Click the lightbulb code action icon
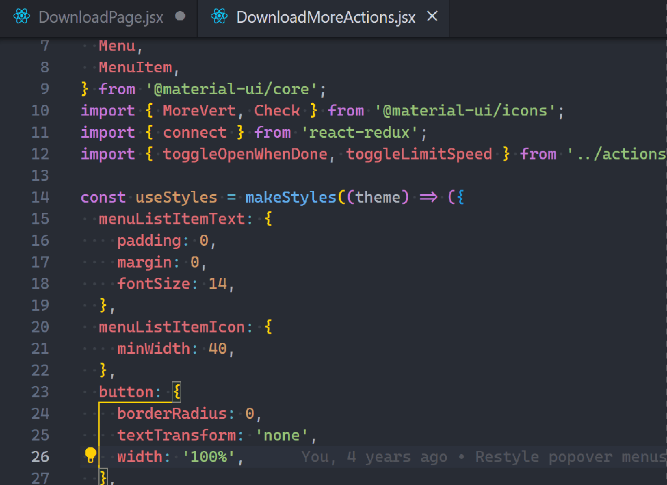Screen dimensions: 667x485 coord(90,456)
